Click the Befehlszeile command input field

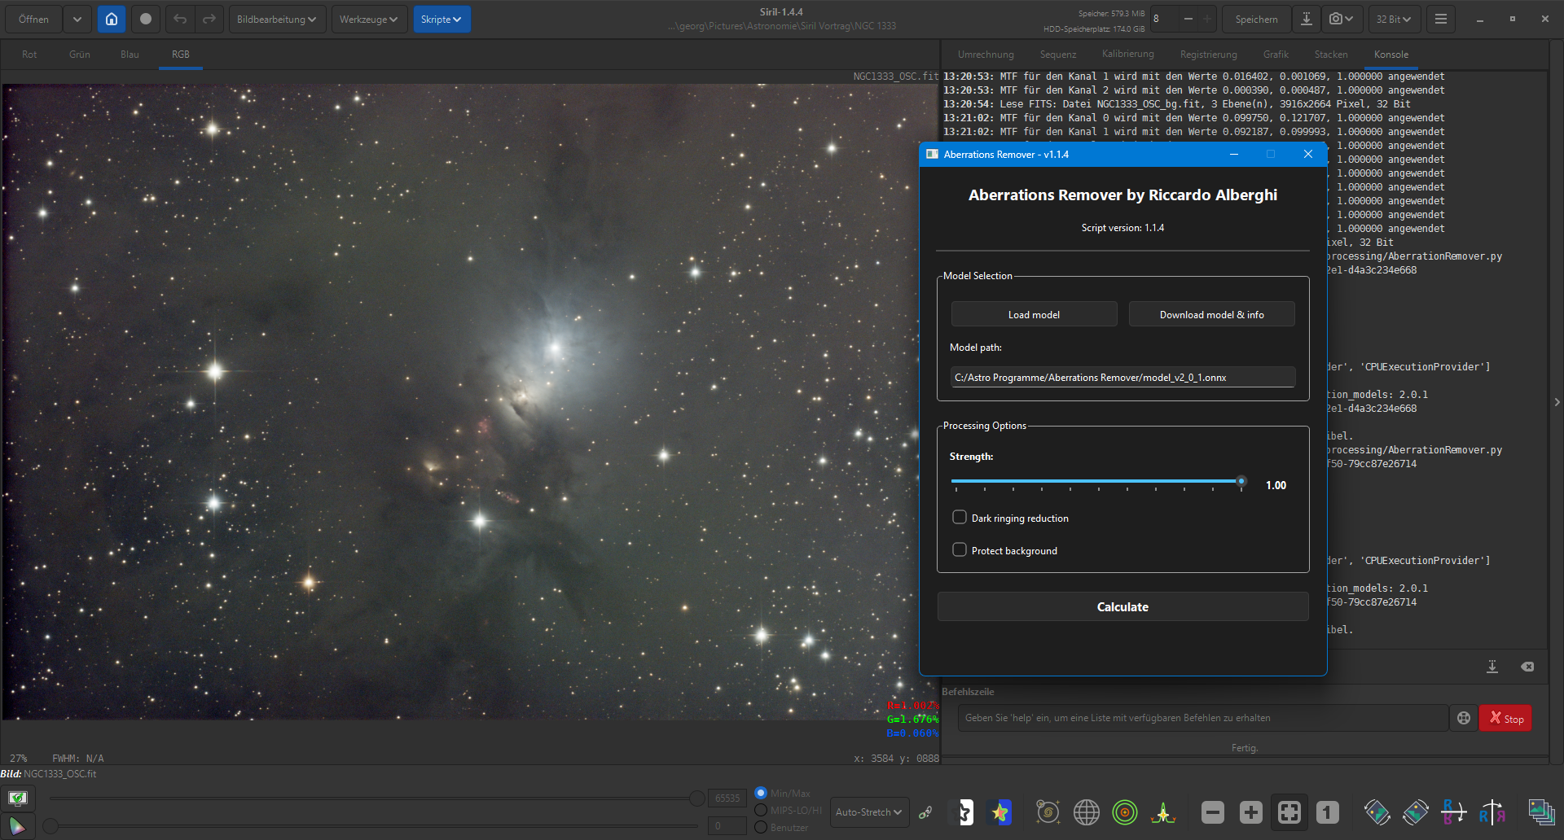pos(1203,718)
